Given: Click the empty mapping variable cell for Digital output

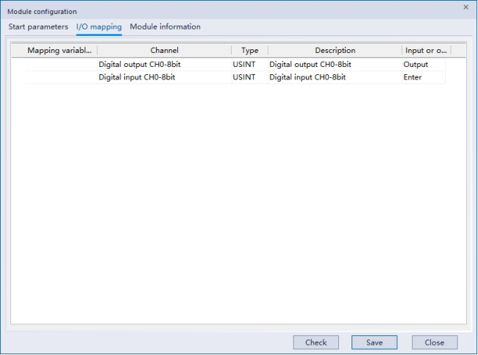Looking at the screenshot, I should pos(60,65).
